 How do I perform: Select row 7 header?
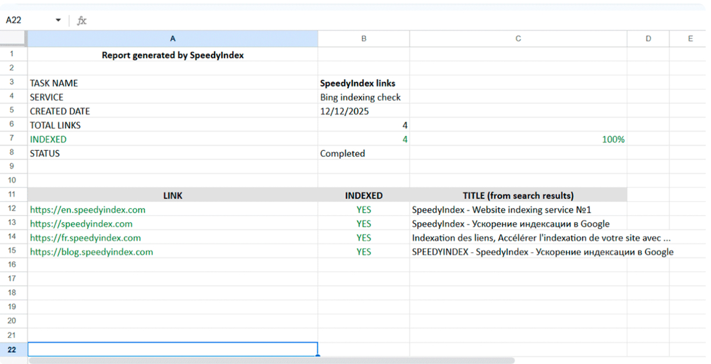click(x=13, y=139)
